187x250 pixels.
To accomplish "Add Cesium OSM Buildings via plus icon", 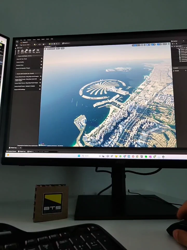I will (40, 89).
